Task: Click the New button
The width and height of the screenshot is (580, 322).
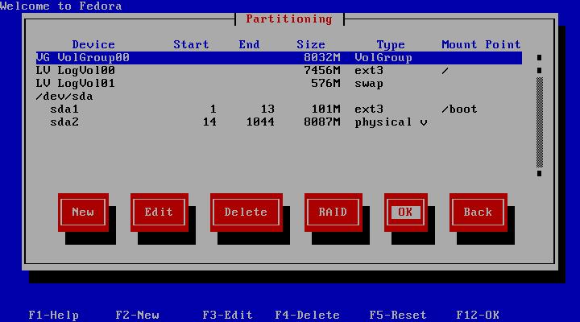Action: coord(83,213)
